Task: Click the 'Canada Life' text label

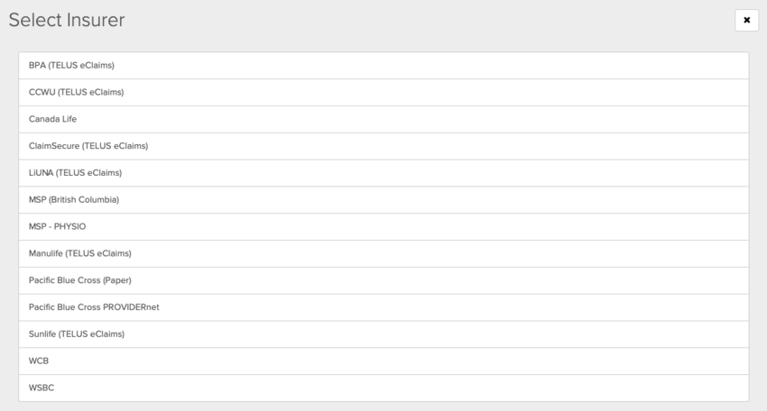Action: pos(53,119)
